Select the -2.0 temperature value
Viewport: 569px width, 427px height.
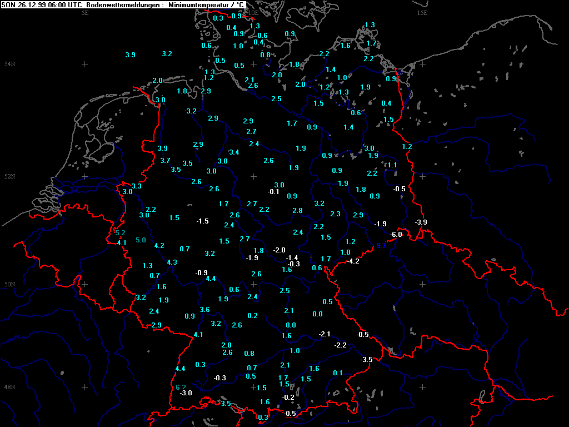279,250
